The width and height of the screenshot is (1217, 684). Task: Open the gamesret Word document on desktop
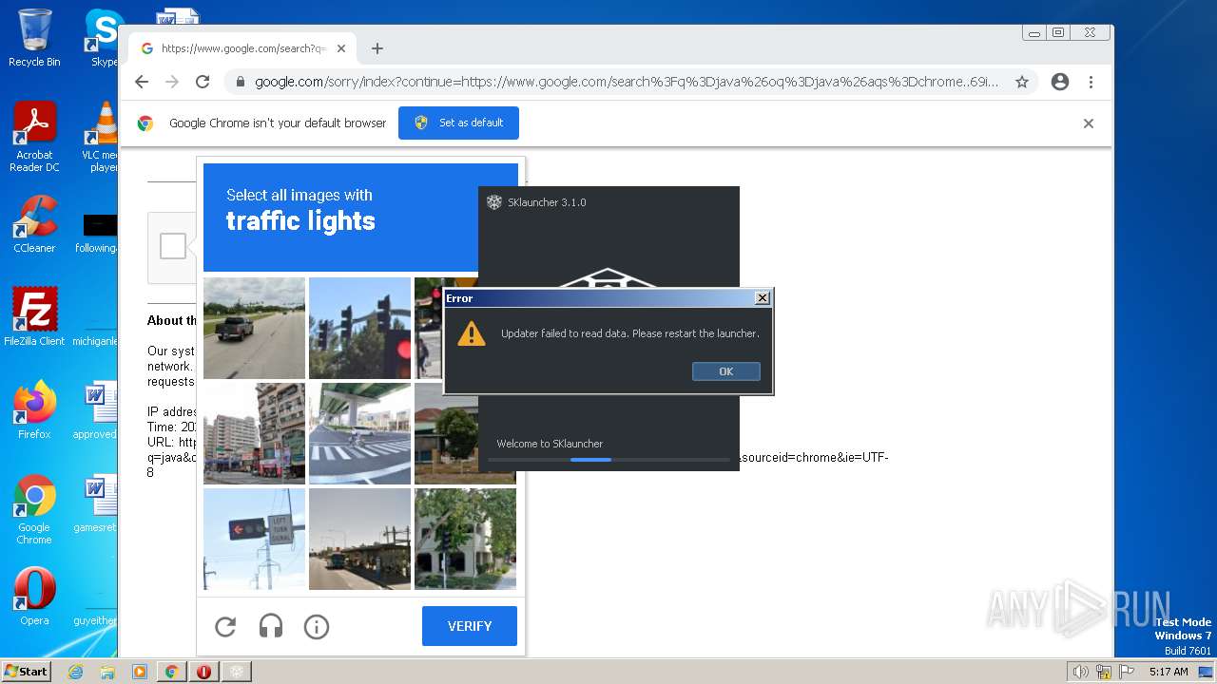click(95, 503)
